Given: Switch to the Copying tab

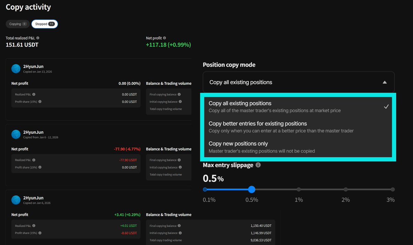Looking at the screenshot, I should point(18,24).
